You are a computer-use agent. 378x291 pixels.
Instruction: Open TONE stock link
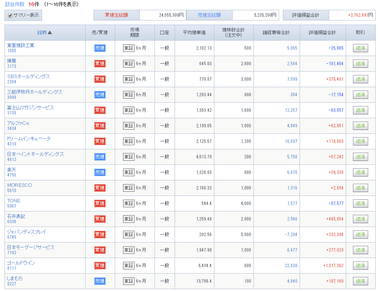14,200
